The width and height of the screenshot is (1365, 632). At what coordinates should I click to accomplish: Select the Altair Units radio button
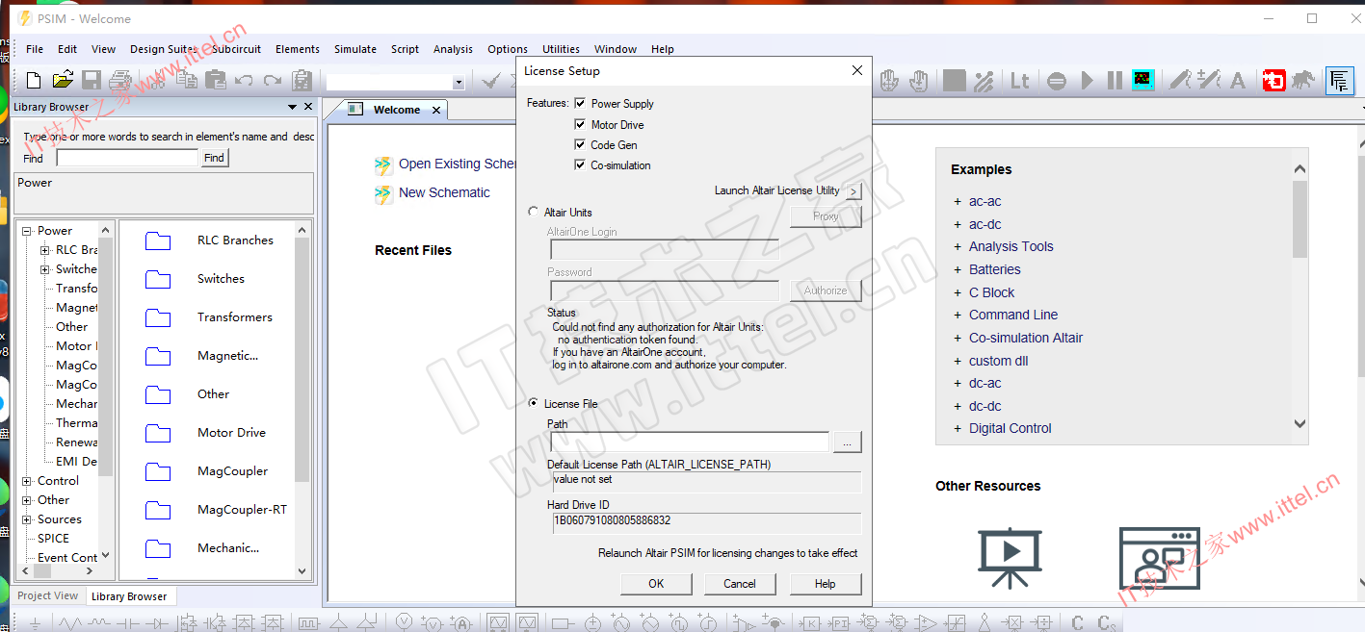tap(534, 212)
